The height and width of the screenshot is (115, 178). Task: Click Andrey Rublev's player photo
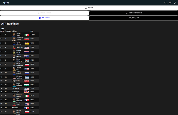(x=14, y=73)
